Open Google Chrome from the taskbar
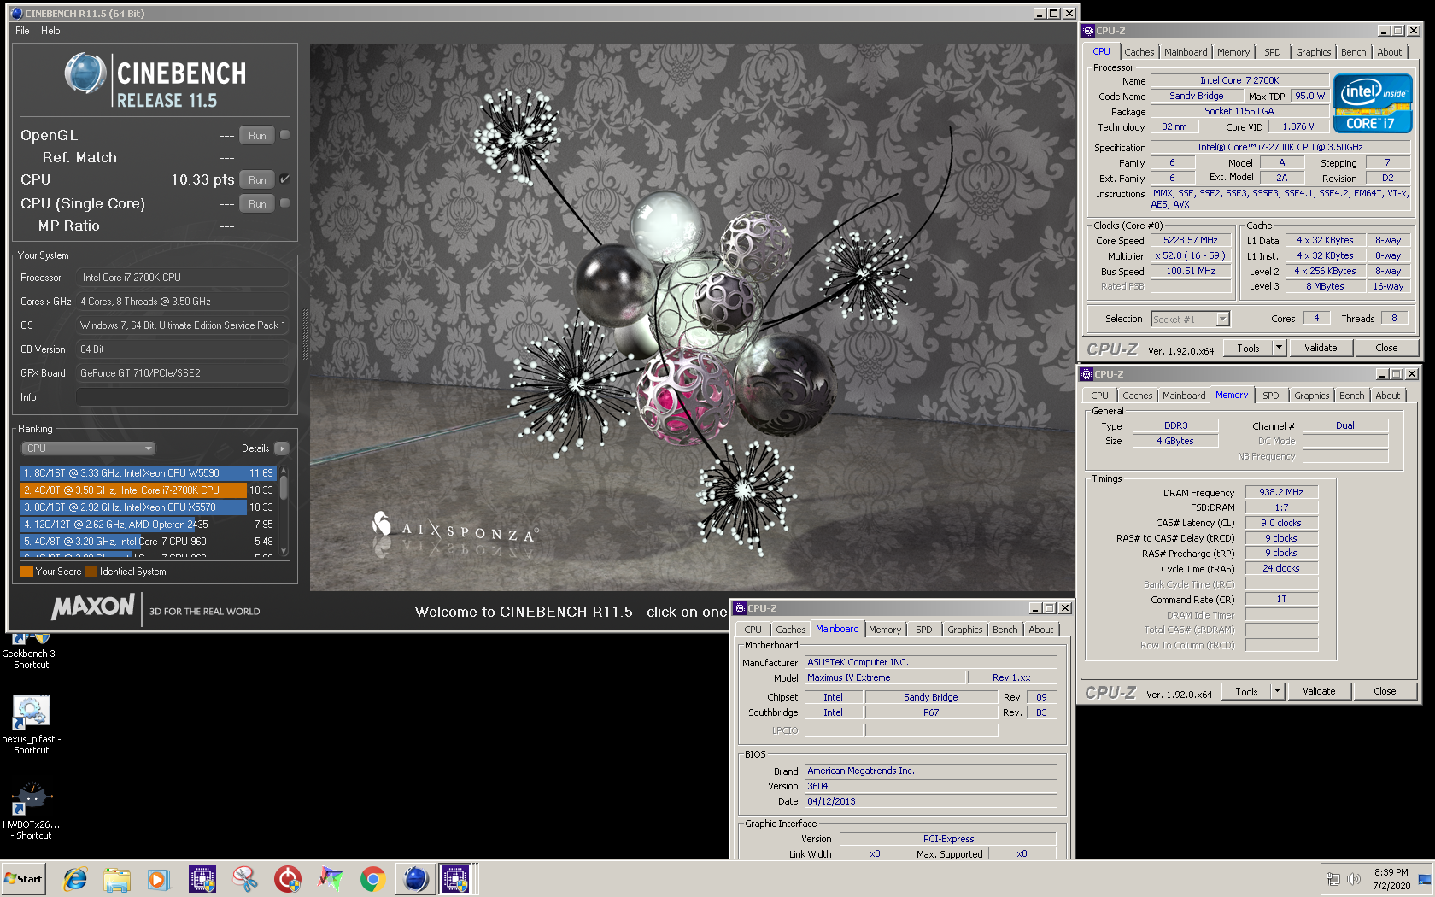 click(372, 878)
